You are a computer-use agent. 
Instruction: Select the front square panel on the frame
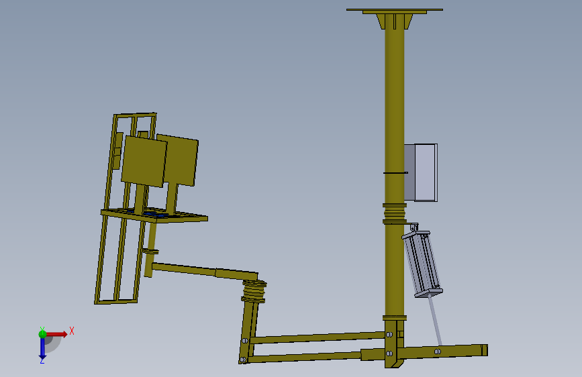[144, 162]
